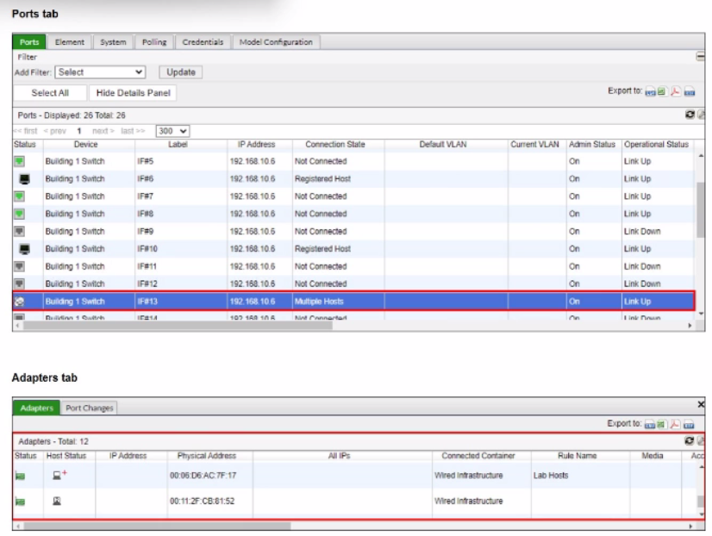Screen dimensions: 712x536
Task: Close the Adapters details panel
Action: click(x=700, y=404)
